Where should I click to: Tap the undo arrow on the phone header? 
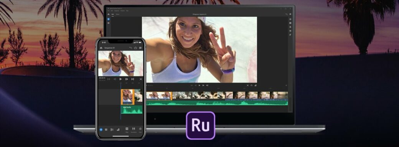tap(130, 48)
